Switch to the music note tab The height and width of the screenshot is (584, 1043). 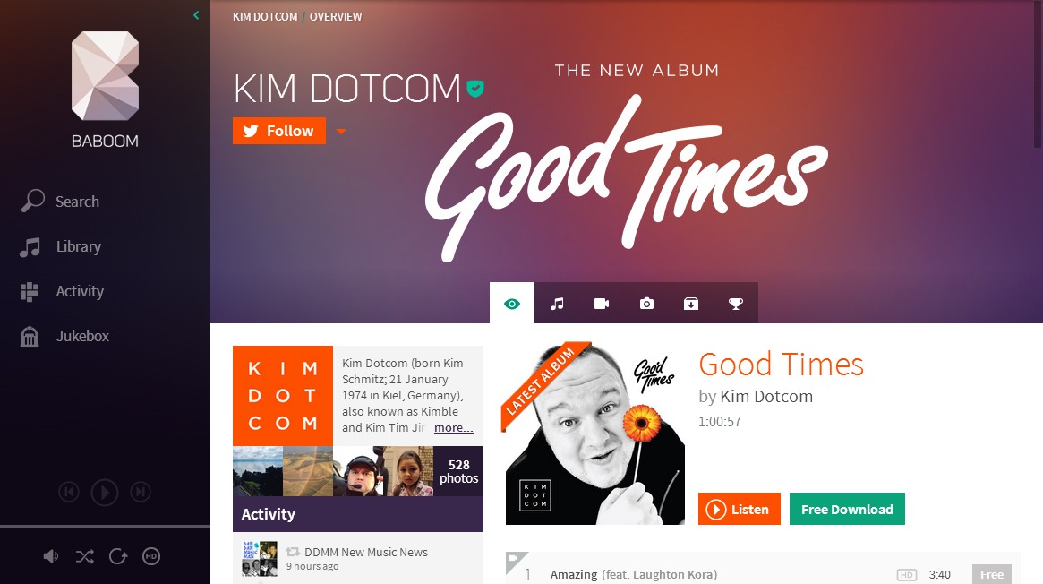click(557, 304)
